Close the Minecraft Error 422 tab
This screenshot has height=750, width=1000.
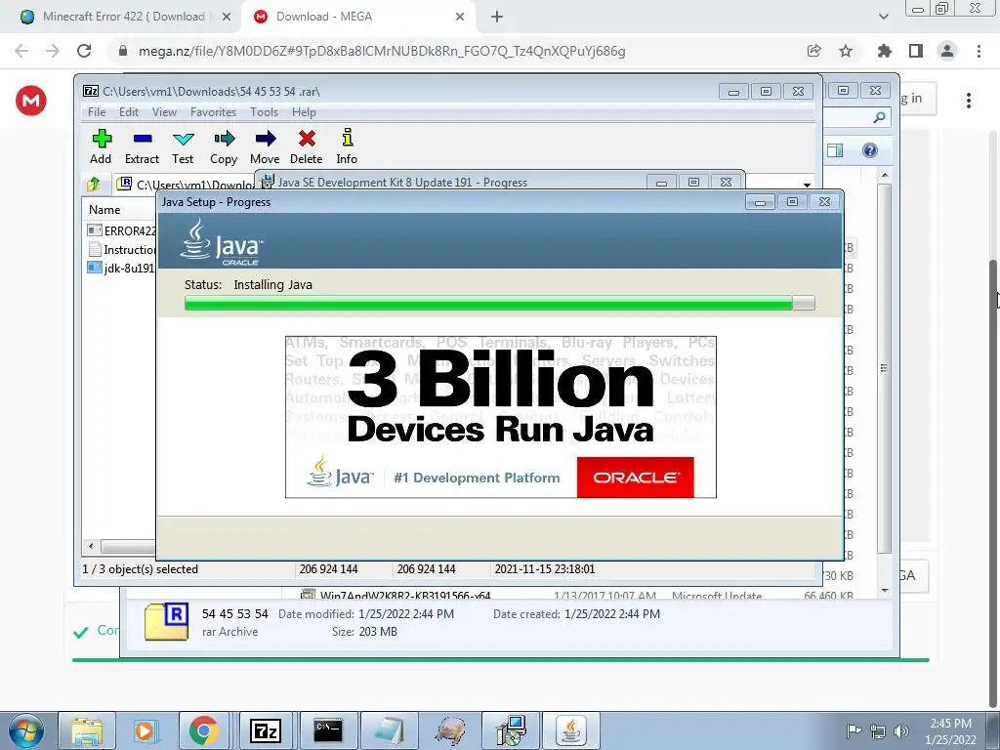click(227, 18)
